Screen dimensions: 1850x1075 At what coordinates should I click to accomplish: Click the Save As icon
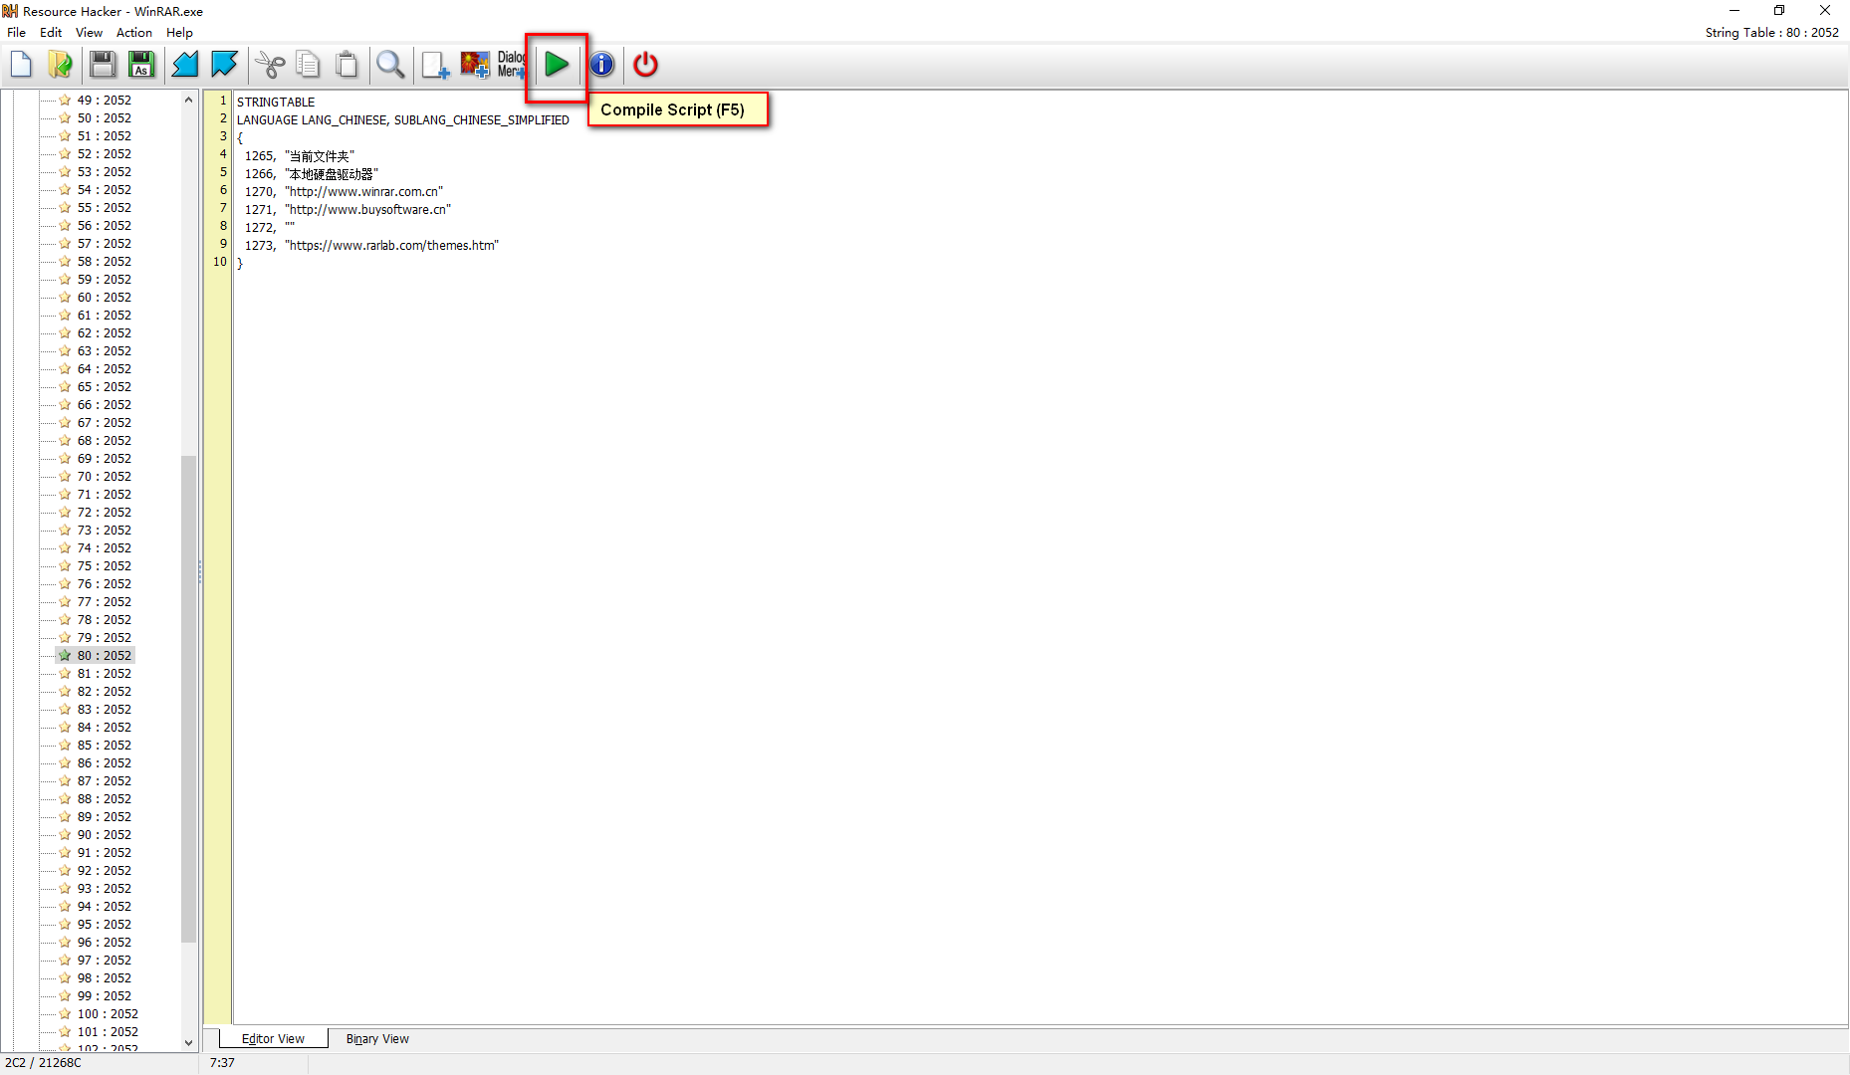141,65
